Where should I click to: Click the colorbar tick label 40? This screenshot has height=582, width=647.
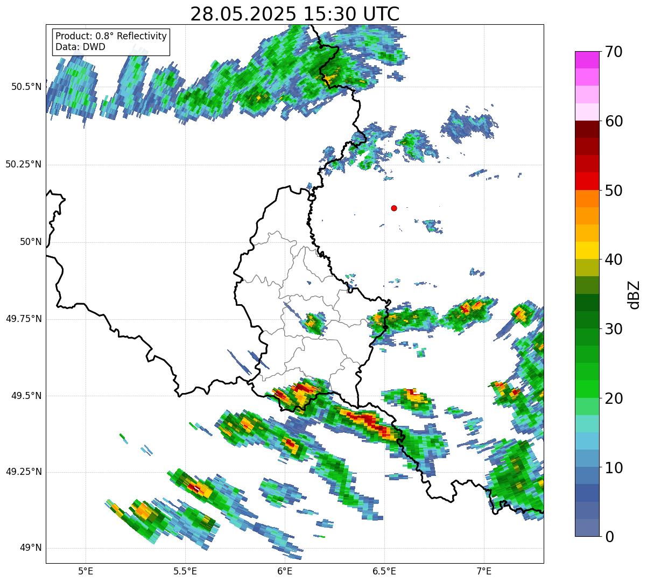pyautogui.click(x=614, y=260)
